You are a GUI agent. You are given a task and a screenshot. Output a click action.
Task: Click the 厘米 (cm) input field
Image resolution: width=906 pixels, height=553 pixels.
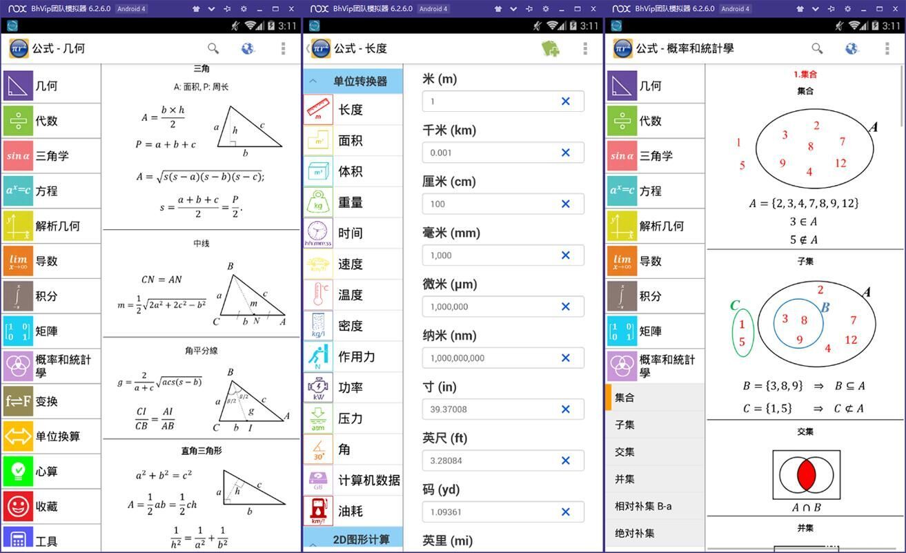503,204
